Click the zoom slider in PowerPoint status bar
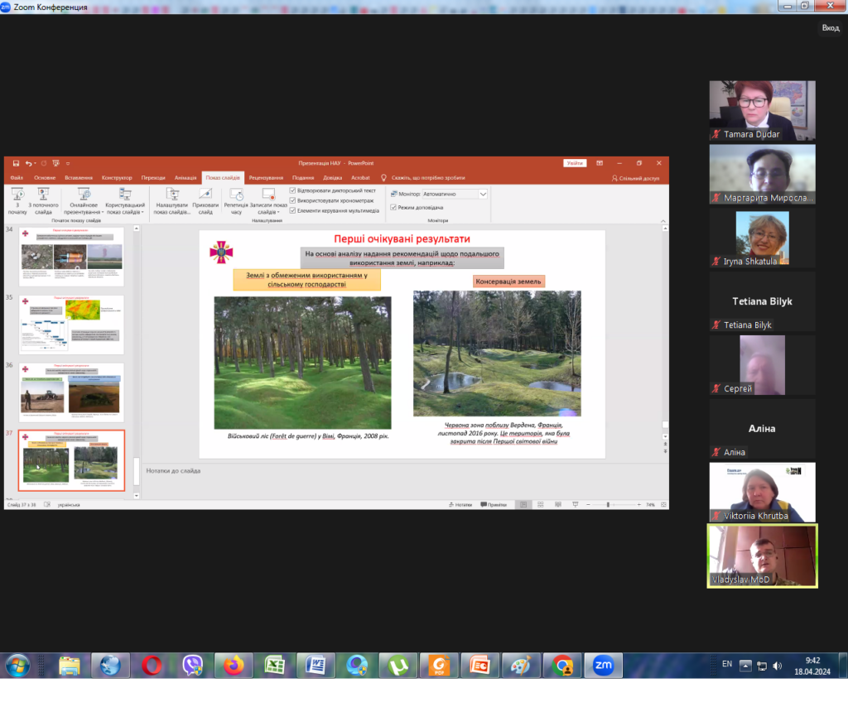The width and height of the screenshot is (848, 707). (607, 504)
